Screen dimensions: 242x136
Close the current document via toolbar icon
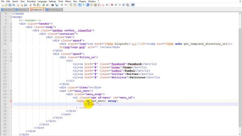coord(18,5)
